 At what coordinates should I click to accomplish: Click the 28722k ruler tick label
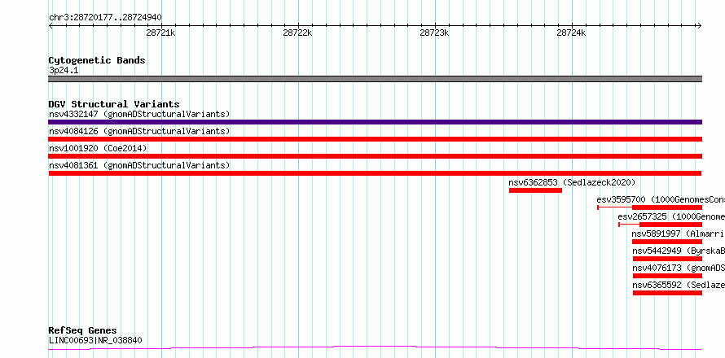tap(298, 33)
